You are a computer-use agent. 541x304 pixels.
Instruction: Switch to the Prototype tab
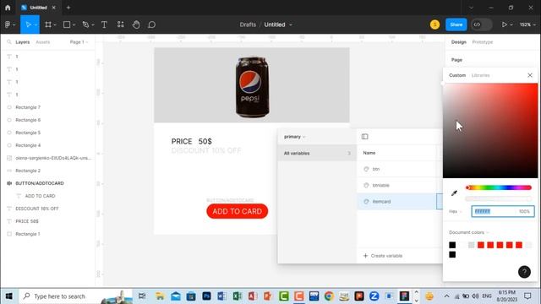tap(483, 42)
